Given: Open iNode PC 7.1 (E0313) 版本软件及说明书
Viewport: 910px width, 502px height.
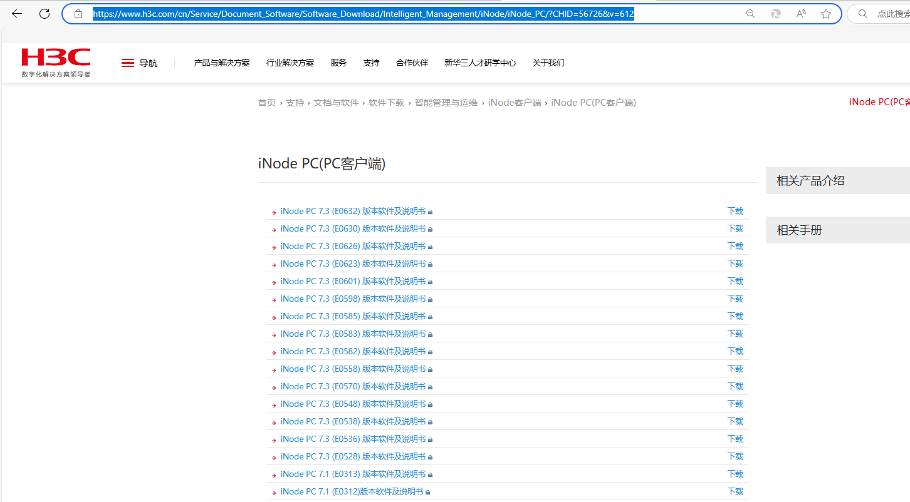Looking at the screenshot, I should (353, 474).
